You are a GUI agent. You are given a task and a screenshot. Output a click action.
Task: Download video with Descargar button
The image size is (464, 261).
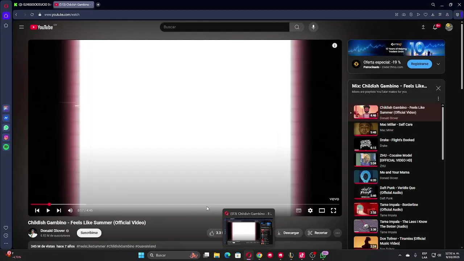[288, 233]
